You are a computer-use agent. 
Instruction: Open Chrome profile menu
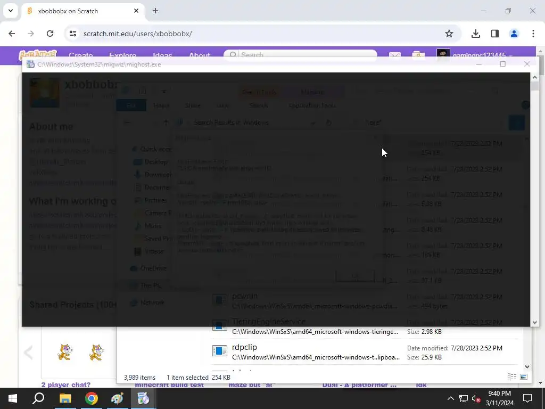click(x=514, y=34)
